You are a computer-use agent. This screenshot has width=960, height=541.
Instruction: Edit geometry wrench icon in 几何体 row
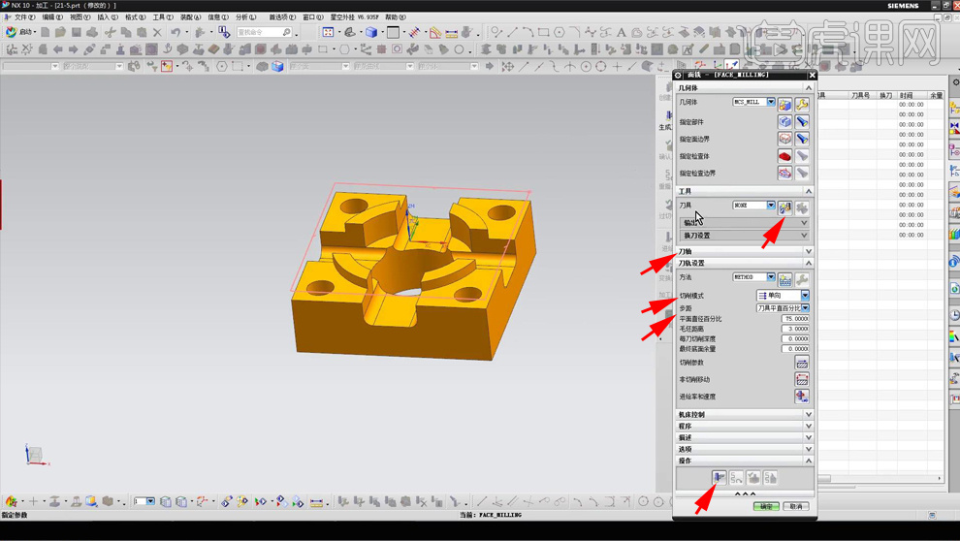tap(802, 104)
